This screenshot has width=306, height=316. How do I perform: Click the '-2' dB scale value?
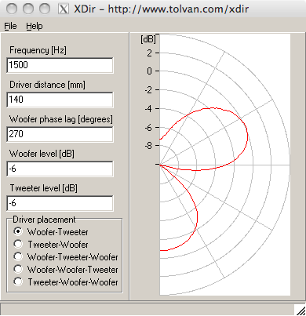[x=148, y=90]
